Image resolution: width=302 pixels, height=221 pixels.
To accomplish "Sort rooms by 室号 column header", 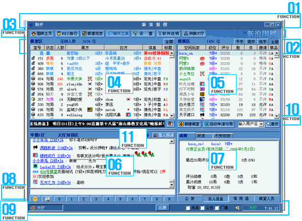I will click(37, 47).
